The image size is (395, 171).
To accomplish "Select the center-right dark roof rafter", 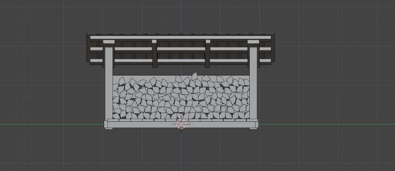I will 208,54.
